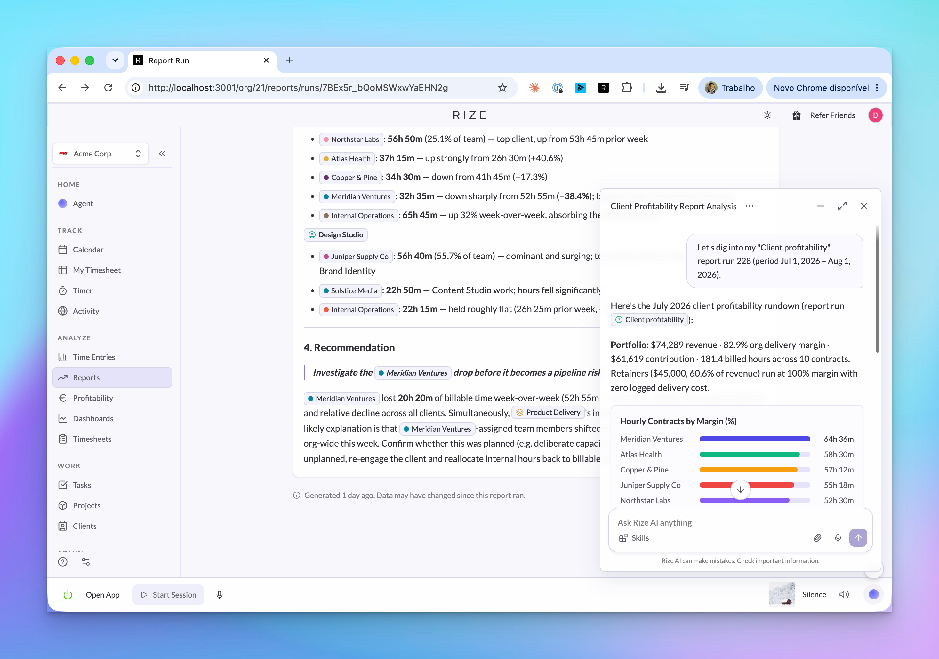Open Projects in the sidebar
Image resolution: width=939 pixels, height=659 pixels.
click(112, 506)
